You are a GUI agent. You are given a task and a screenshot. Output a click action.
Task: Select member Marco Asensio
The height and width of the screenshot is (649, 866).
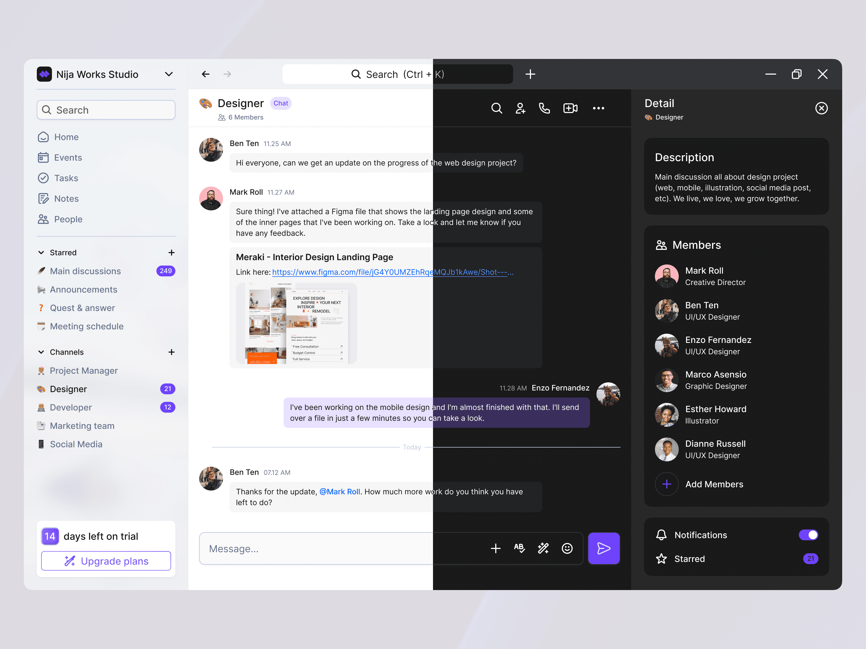736,380
